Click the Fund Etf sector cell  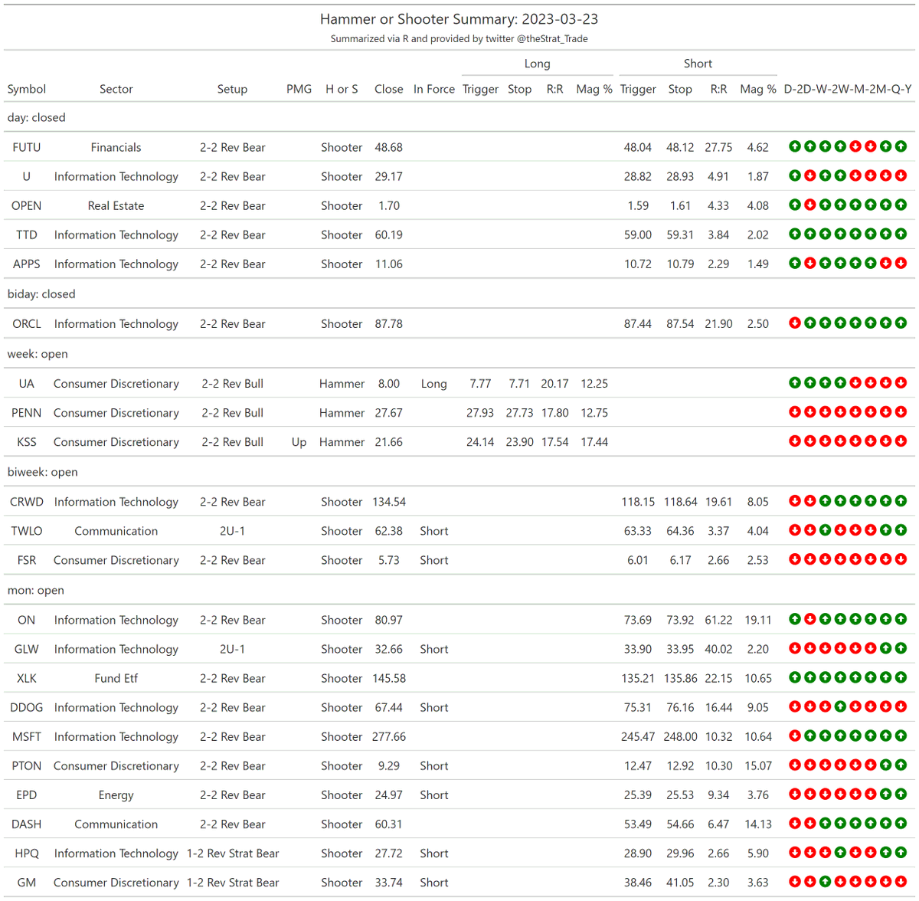pos(116,678)
